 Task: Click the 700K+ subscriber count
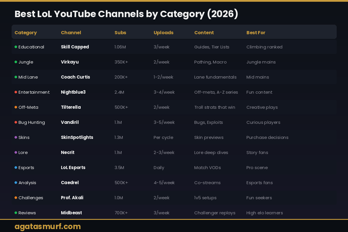point(121,213)
